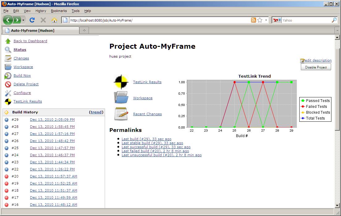The width and height of the screenshot is (341, 216).
Task: Open the Yahoo search engine dropdown
Action: (x=277, y=20)
